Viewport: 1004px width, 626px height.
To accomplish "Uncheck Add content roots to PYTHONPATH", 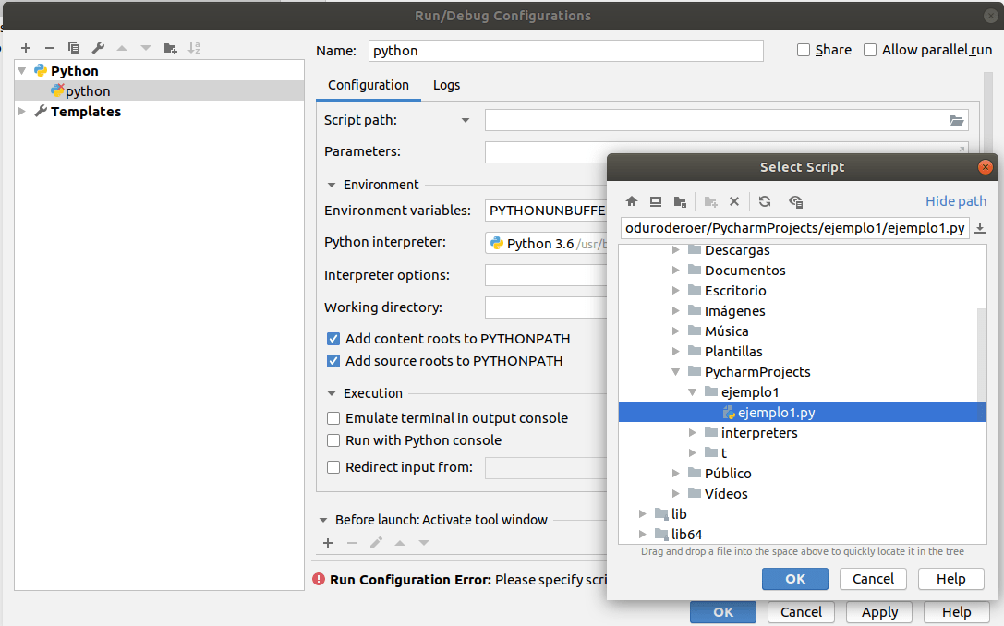I will click(x=333, y=339).
